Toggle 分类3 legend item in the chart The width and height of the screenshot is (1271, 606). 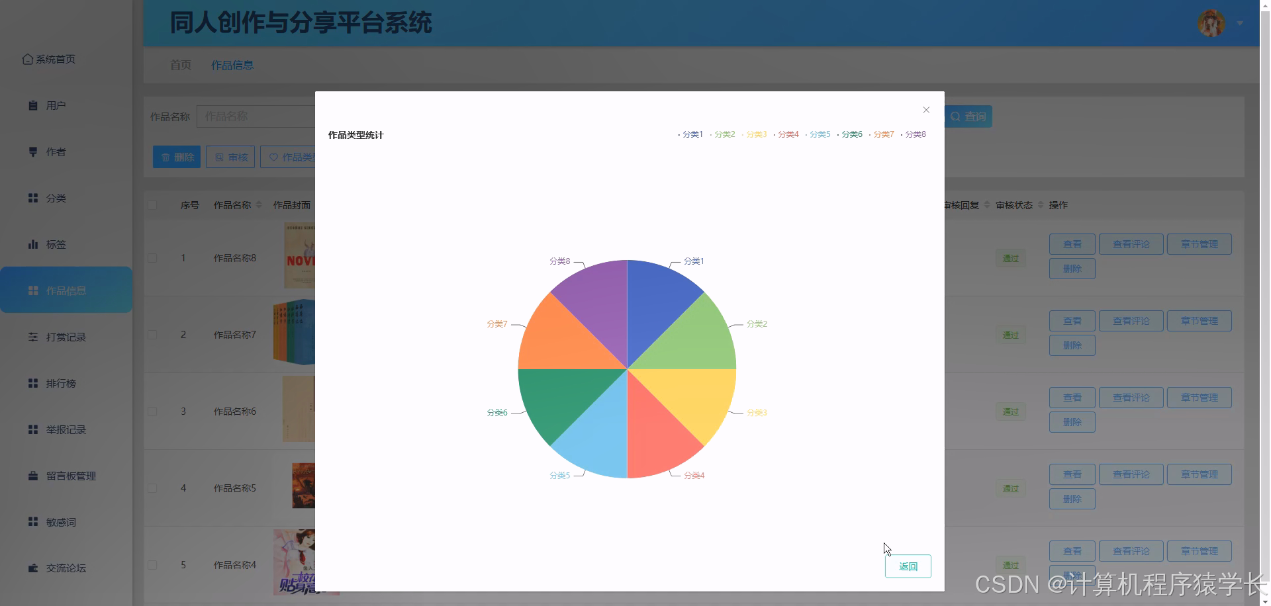(x=756, y=134)
